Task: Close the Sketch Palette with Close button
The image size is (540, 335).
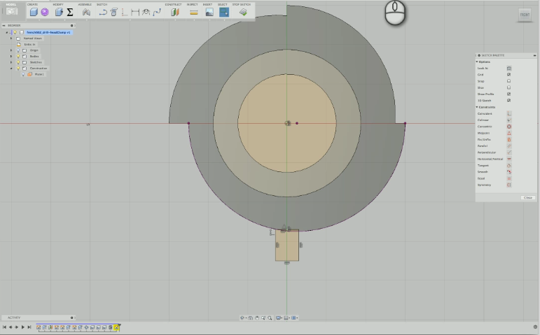Action: click(528, 198)
